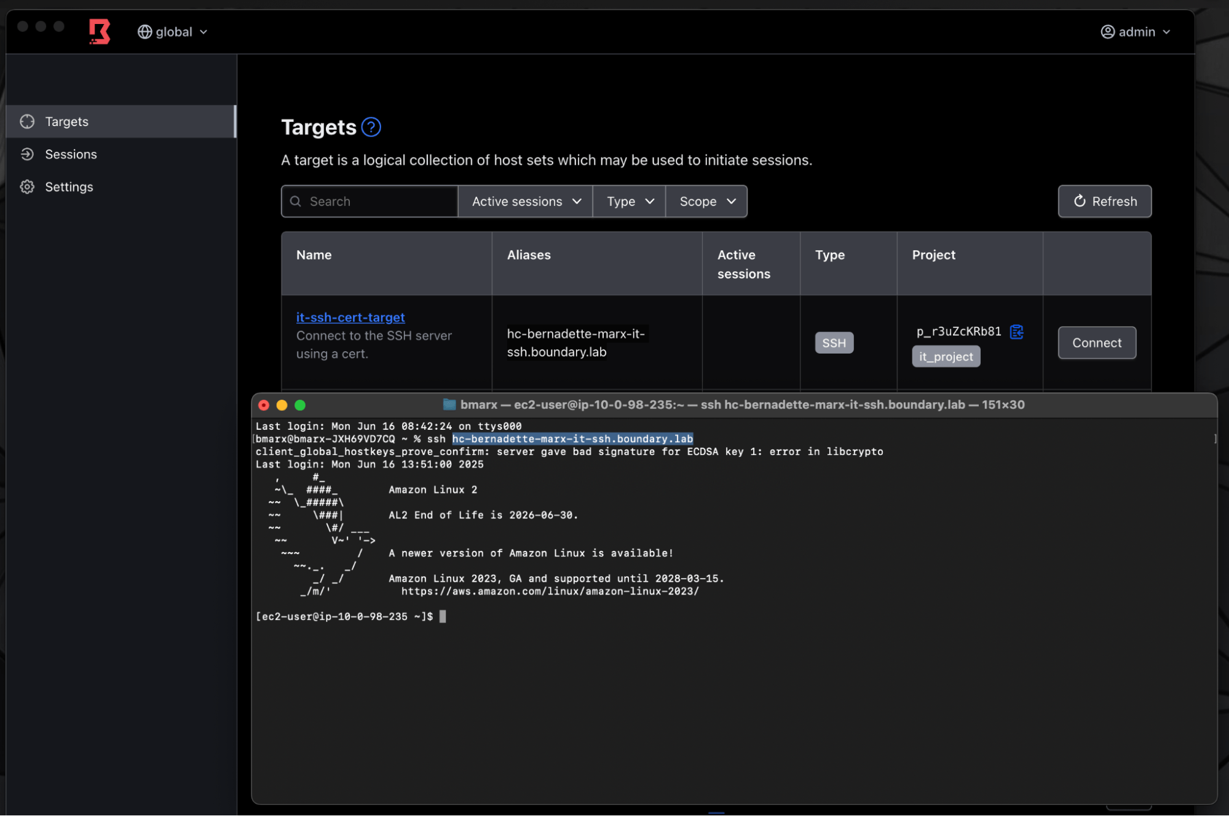Open the global scope switcher menu

coord(173,31)
